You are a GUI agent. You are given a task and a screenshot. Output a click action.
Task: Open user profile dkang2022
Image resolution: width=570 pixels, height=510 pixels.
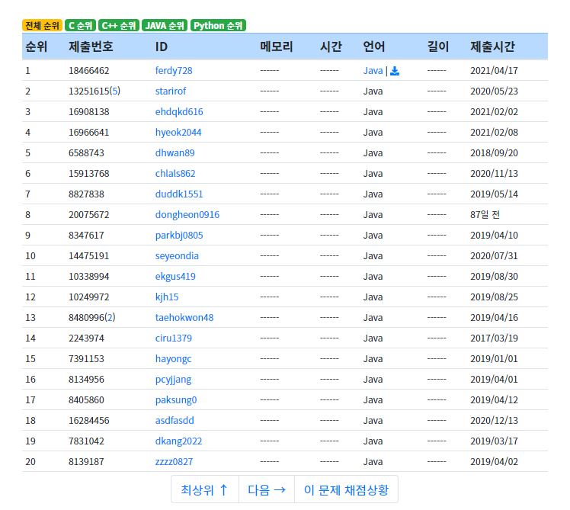(178, 441)
